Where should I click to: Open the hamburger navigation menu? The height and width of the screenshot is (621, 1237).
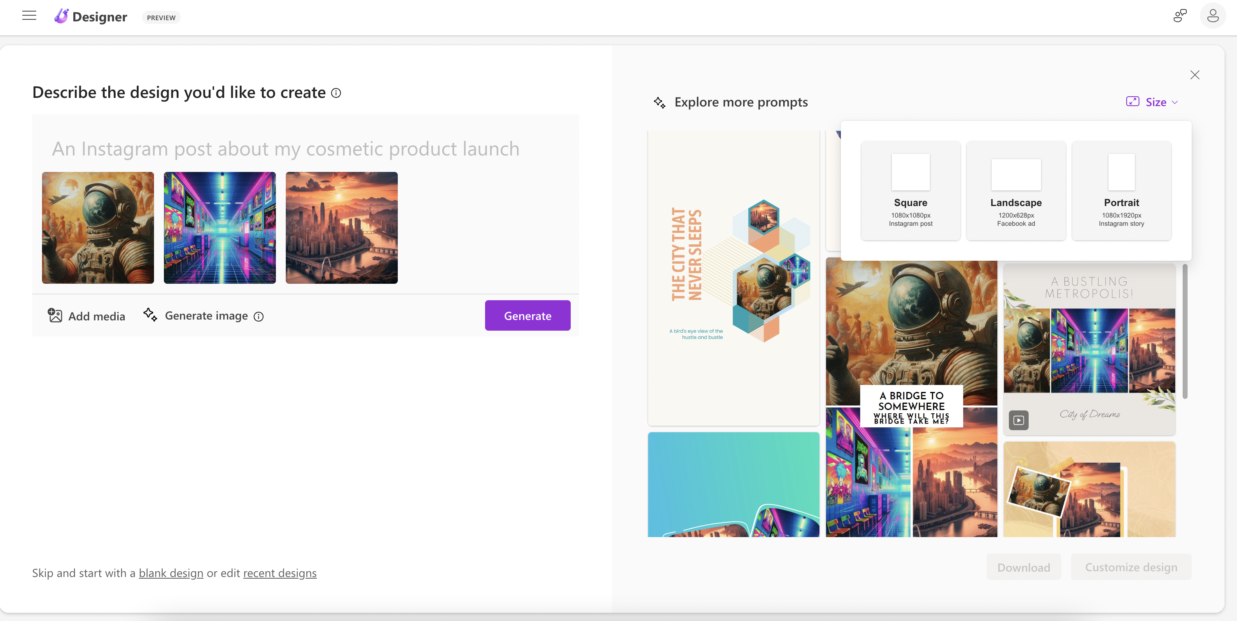(29, 16)
